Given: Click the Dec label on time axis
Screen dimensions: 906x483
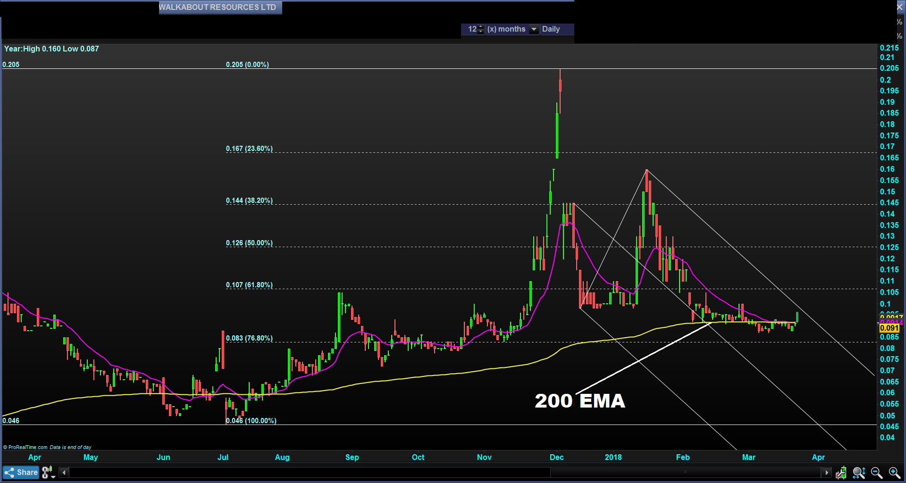Looking at the screenshot, I should point(557,457).
